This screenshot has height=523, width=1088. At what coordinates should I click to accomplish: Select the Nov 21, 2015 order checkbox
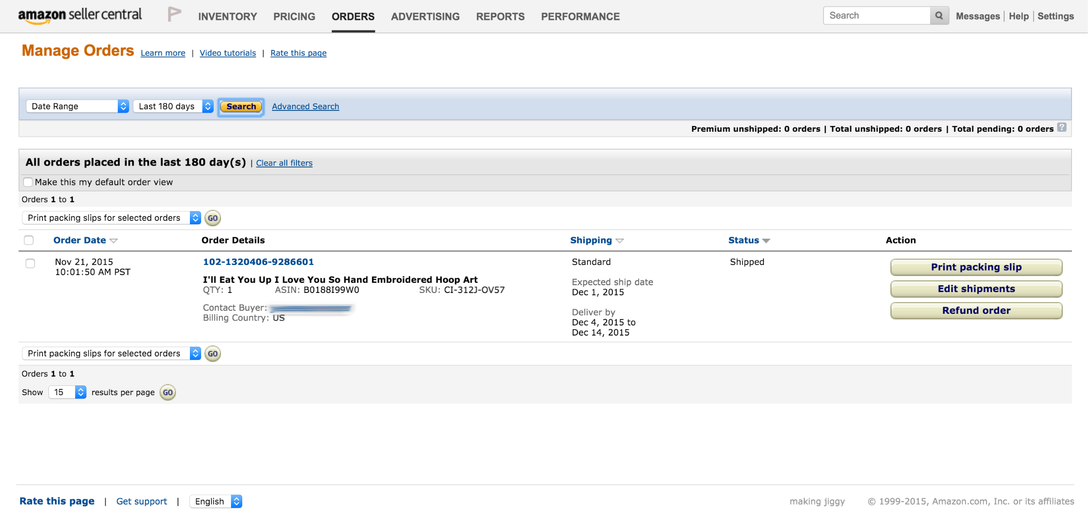(x=30, y=263)
